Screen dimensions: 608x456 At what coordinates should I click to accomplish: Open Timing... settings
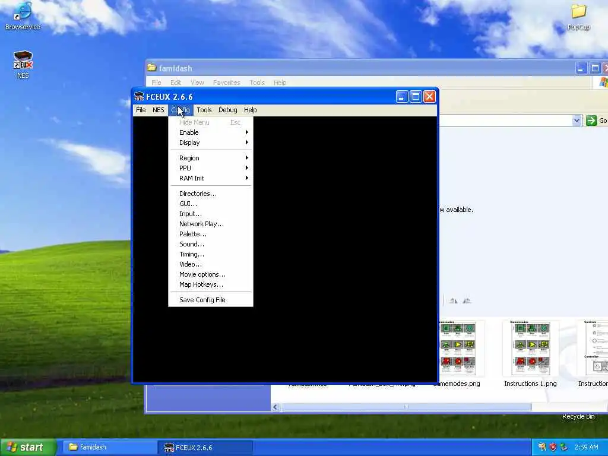[x=211, y=254]
